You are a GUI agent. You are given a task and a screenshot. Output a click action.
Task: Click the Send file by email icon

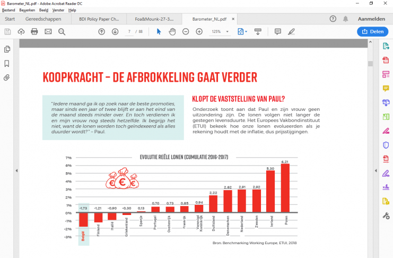48,32
